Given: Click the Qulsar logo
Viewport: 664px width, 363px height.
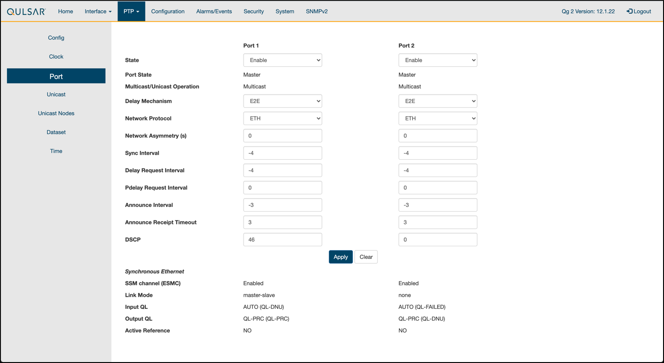Looking at the screenshot, I should 26,12.
